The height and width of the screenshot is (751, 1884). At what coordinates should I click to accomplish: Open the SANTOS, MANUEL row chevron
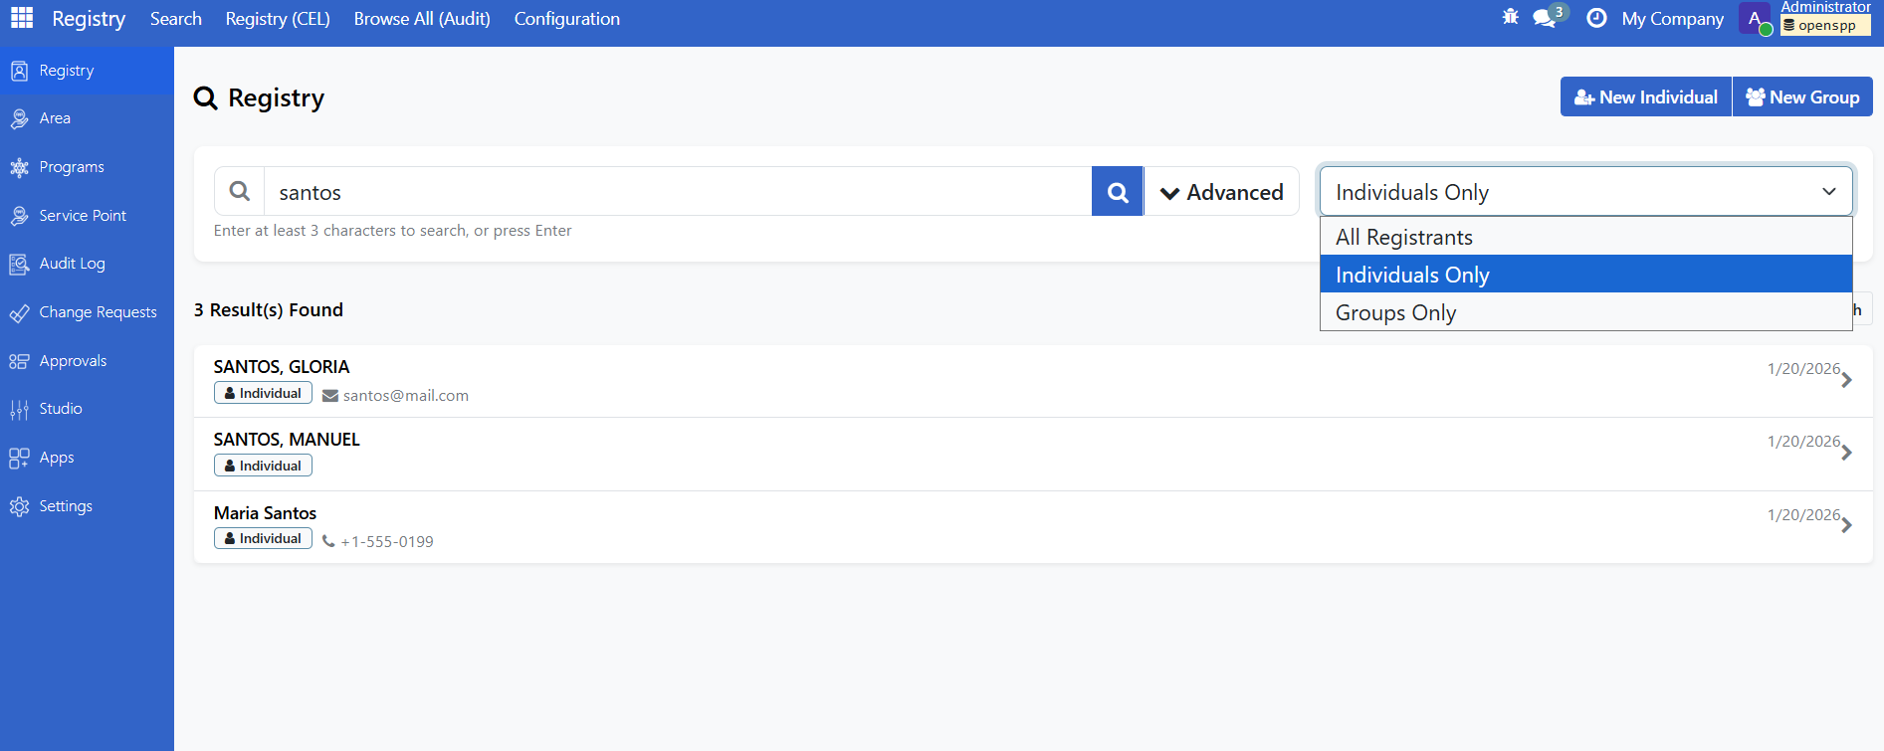[x=1846, y=453]
